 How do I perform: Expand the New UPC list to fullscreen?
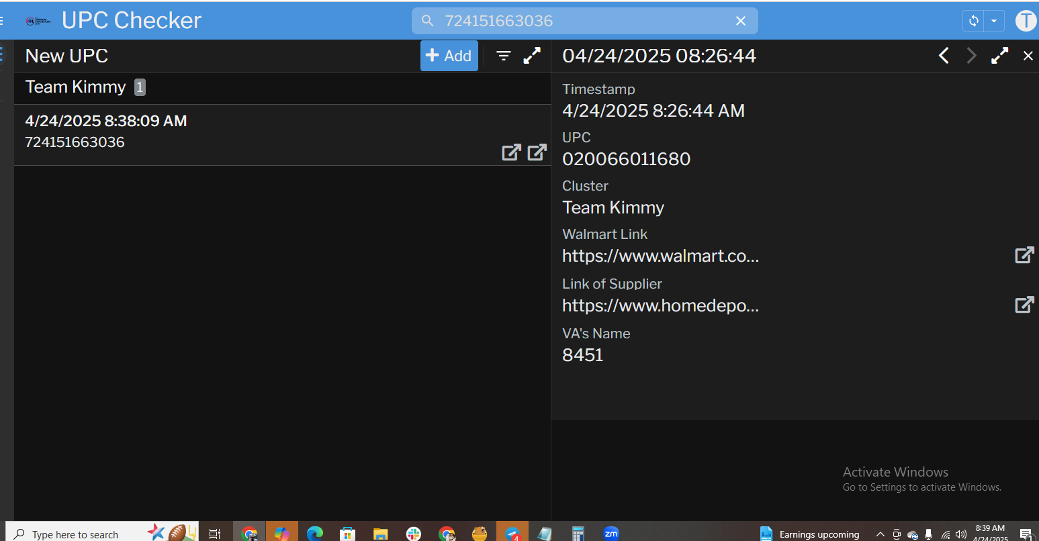532,56
